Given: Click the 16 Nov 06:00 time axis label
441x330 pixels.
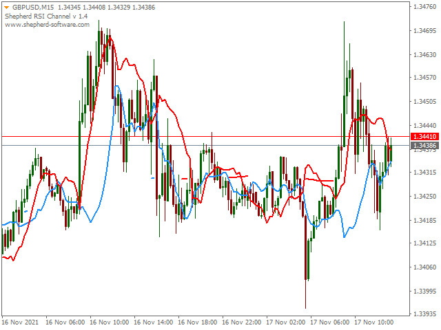Looking at the screenshot, I should [65, 322].
